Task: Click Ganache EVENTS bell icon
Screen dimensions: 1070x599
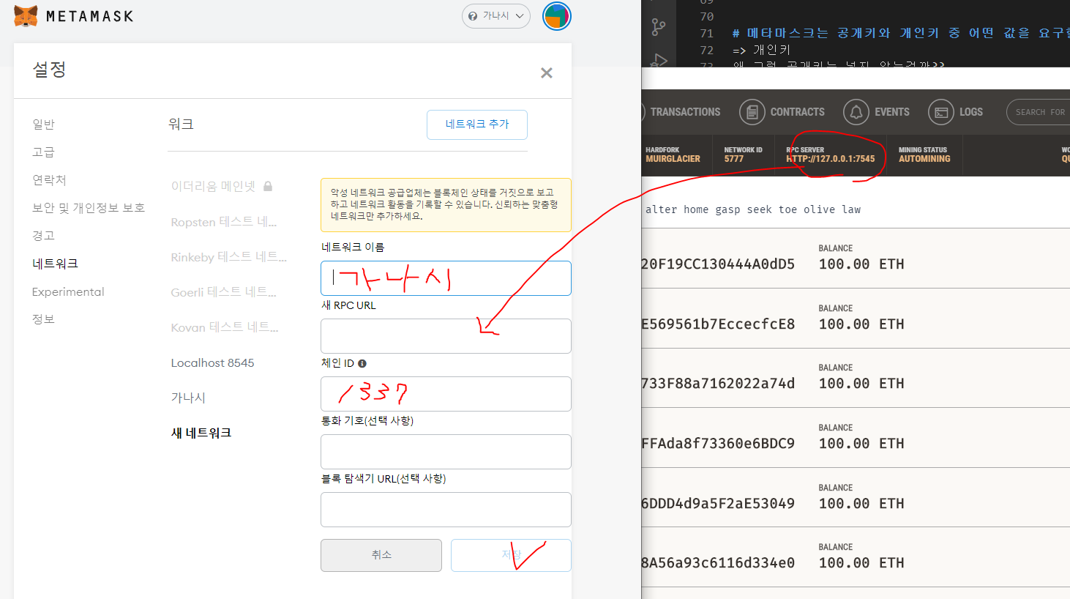Action: [856, 112]
